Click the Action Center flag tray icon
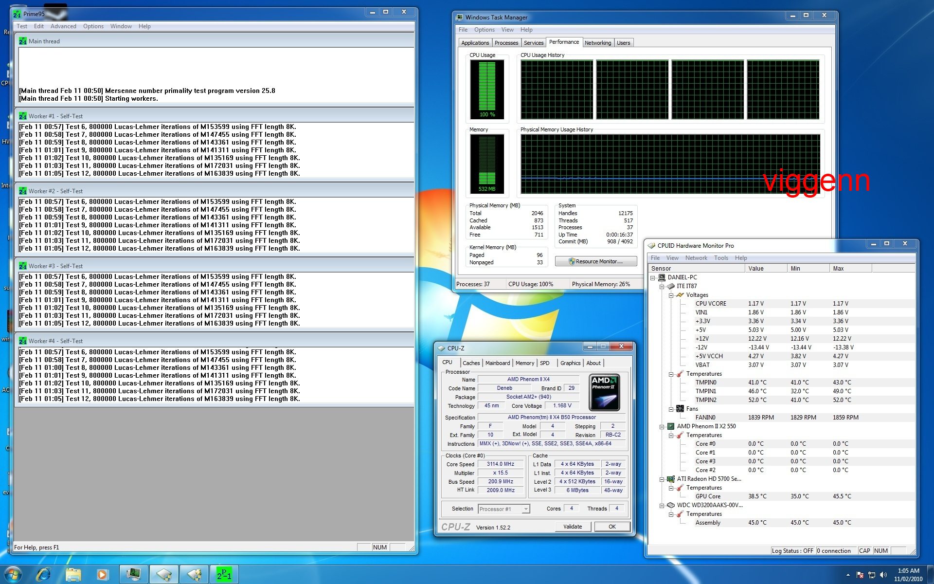Viewport: 934px width, 584px height. (860, 575)
